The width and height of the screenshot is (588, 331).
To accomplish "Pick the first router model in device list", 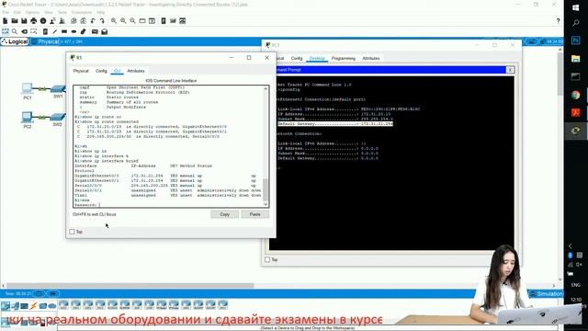I will pos(63,304).
